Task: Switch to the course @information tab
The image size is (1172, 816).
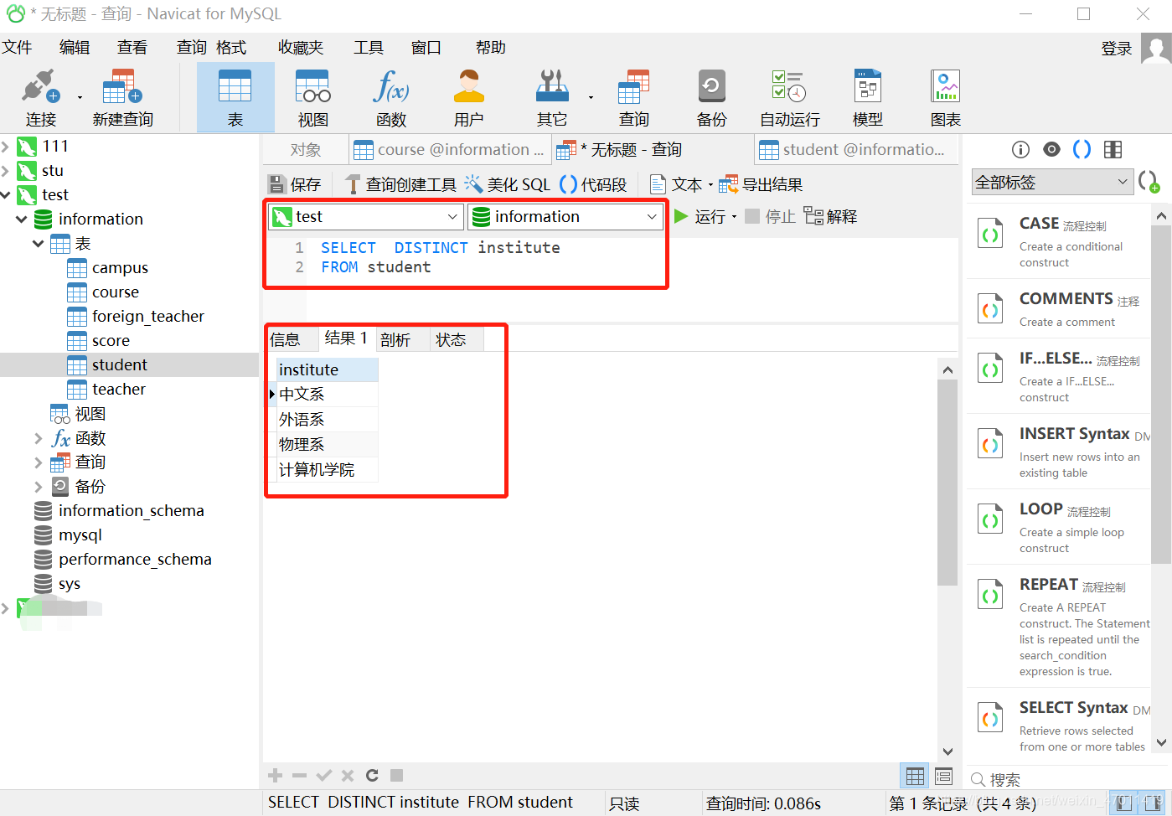Action: coord(449,150)
